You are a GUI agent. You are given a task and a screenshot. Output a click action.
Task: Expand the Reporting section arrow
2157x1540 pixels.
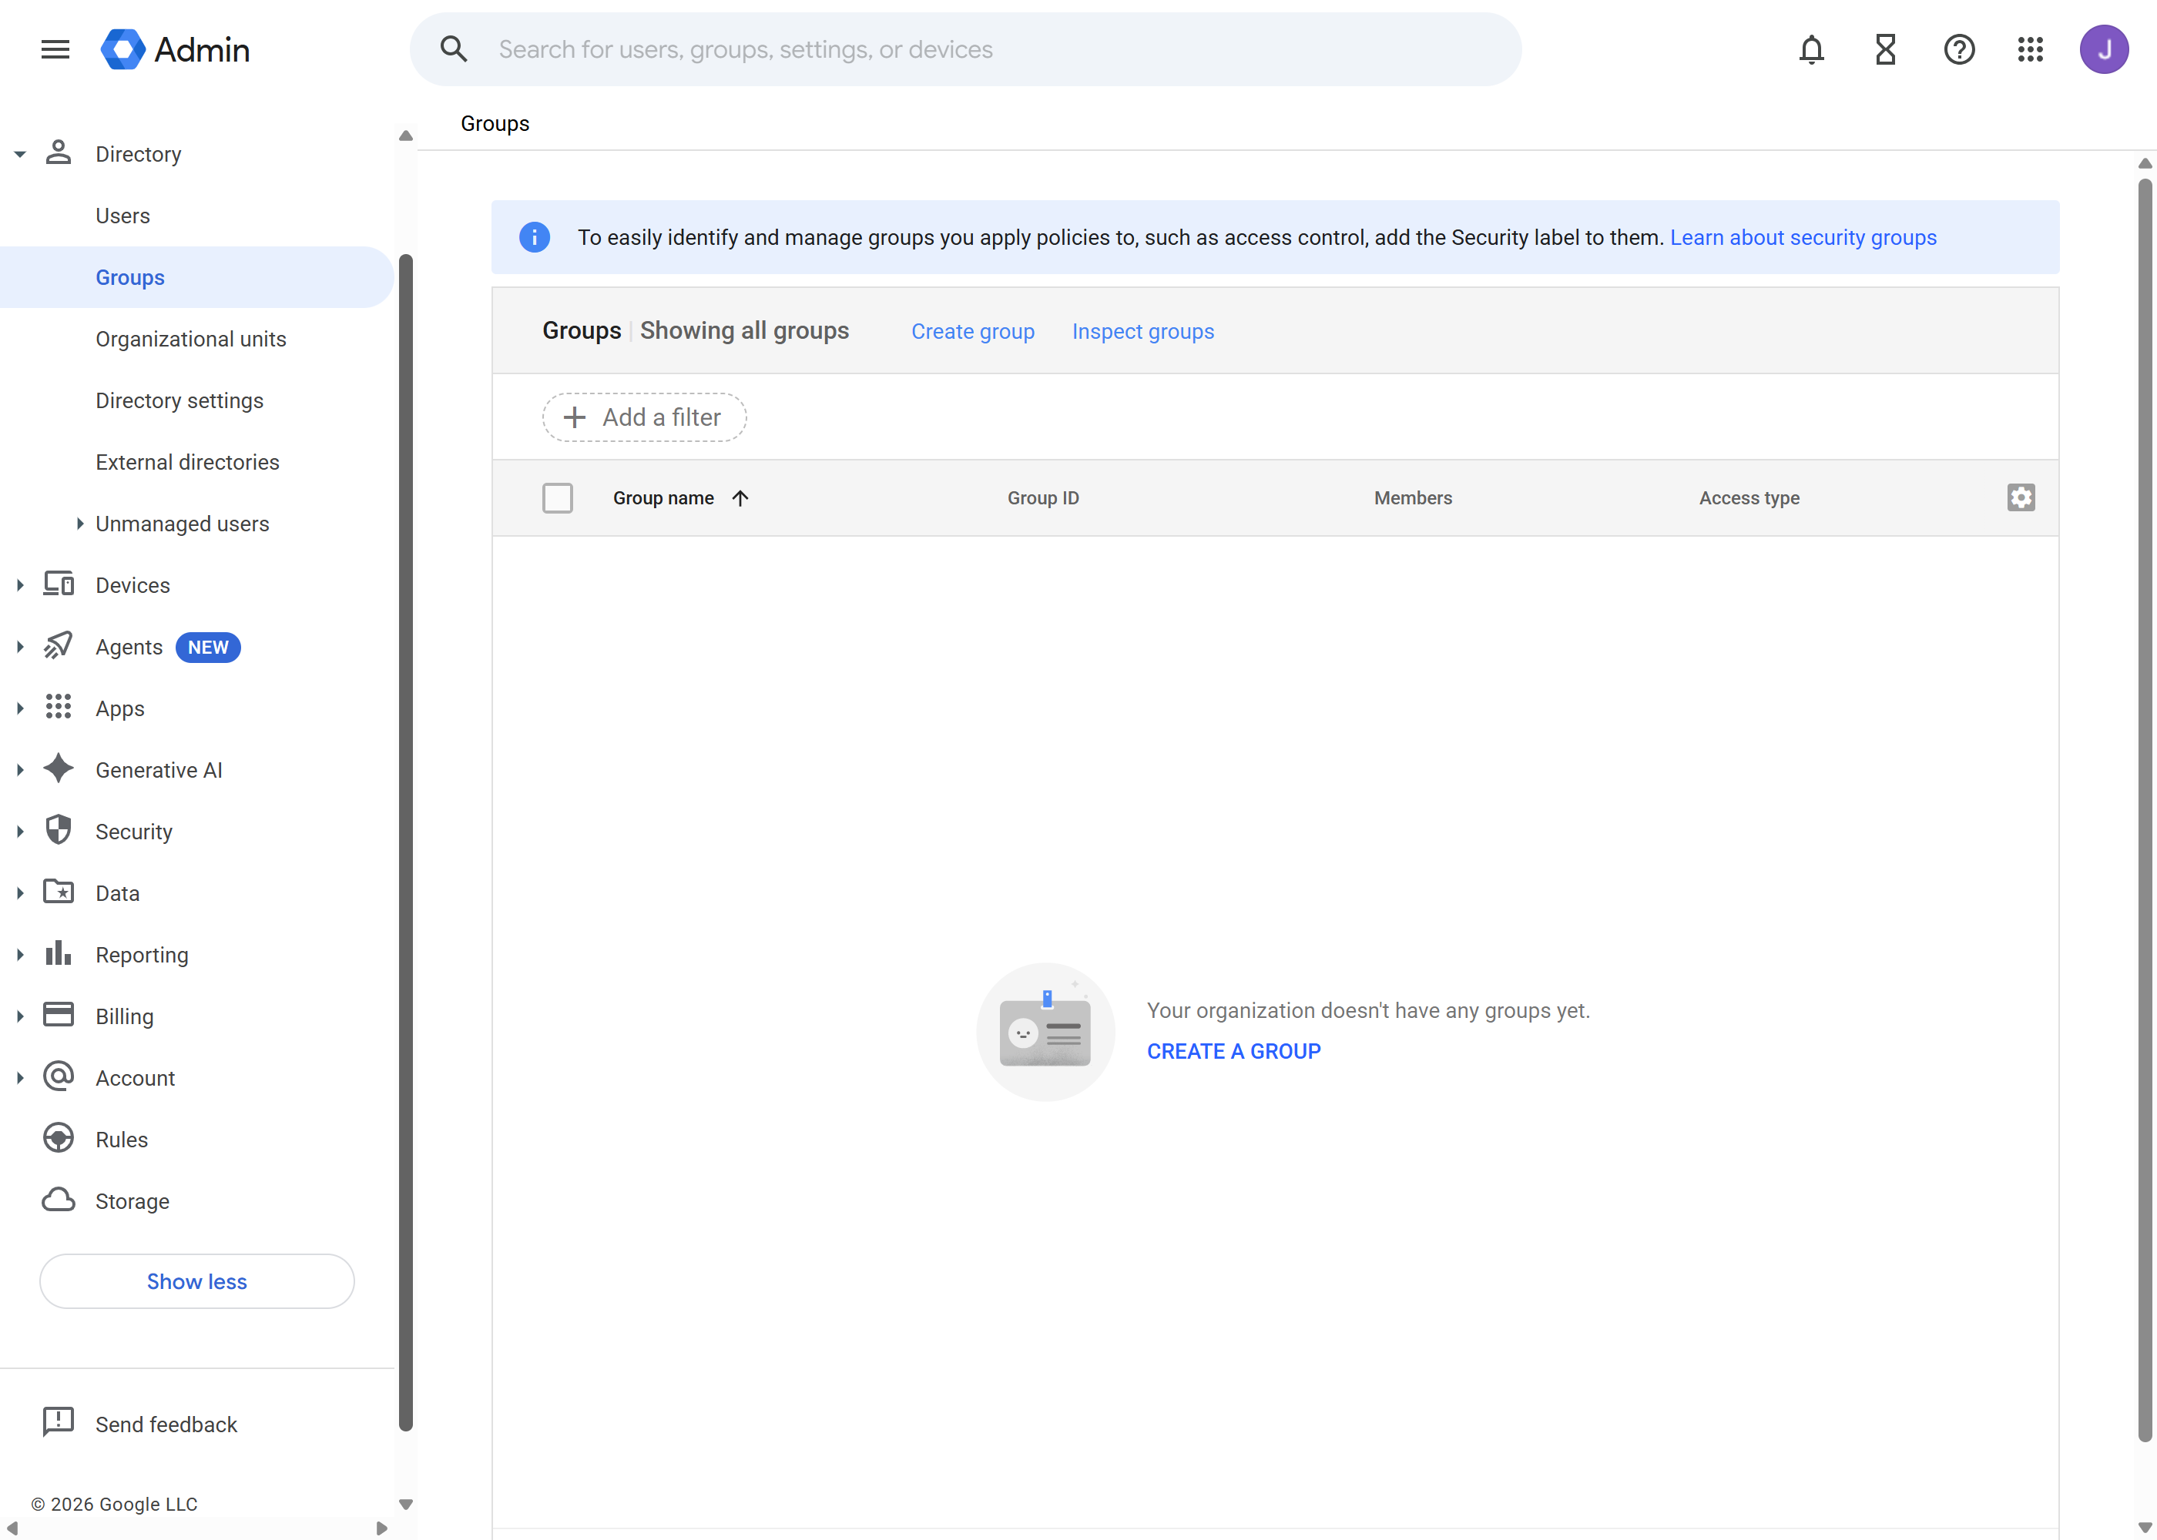pos(20,955)
